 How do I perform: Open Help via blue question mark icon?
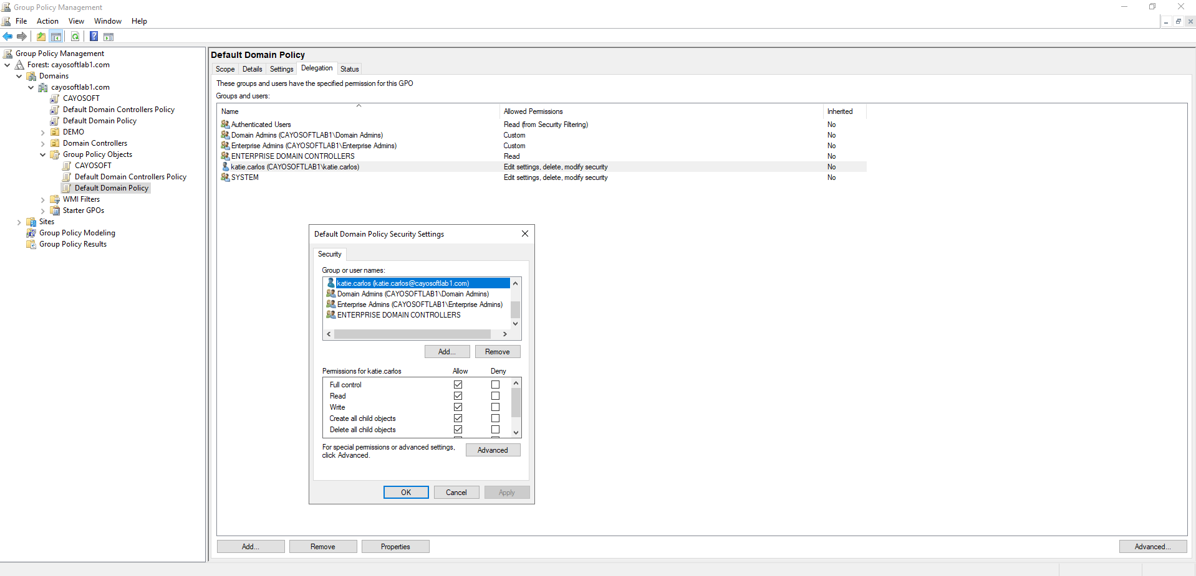(x=94, y=37)
